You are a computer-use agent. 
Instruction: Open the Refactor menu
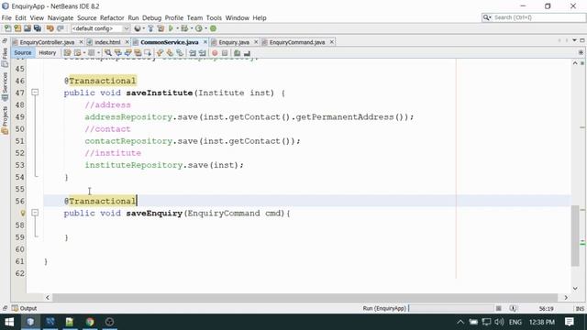(x=112, y=18)
